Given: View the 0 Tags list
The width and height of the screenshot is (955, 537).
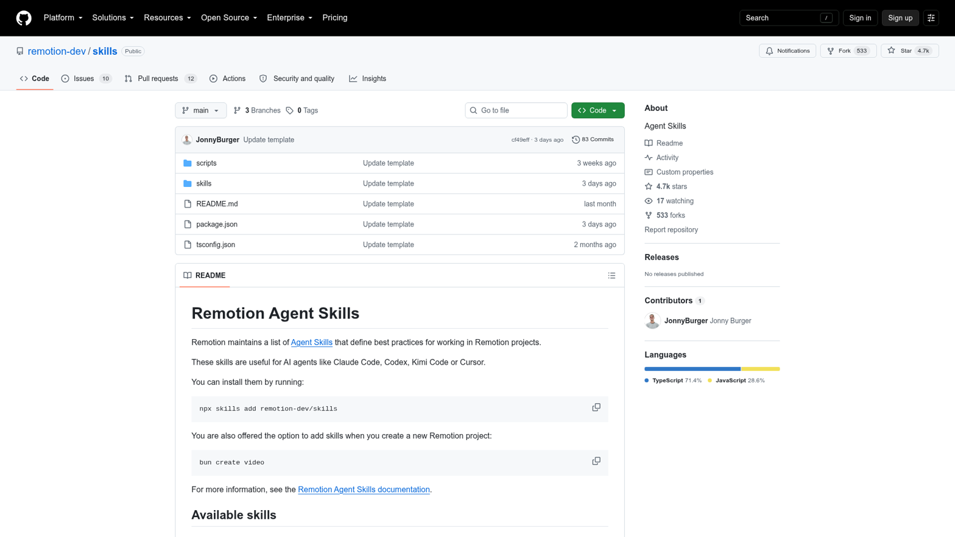Looking at the screenshot, I should click(302, 110).
